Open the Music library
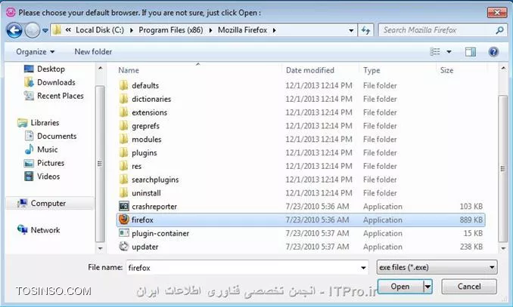 pos(41,149)
